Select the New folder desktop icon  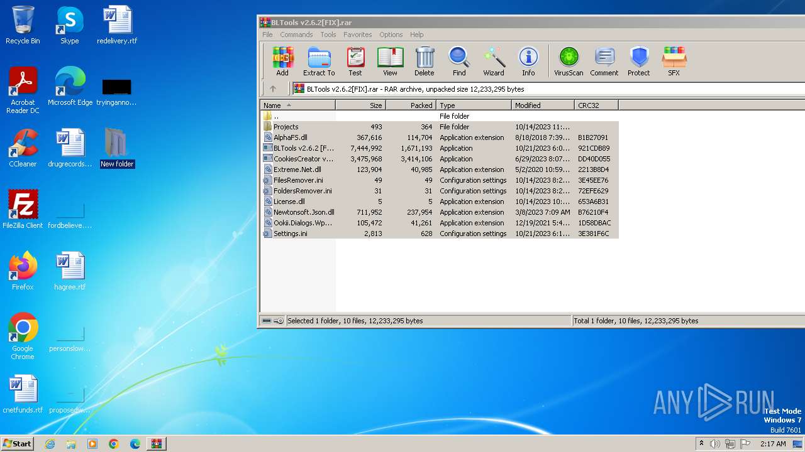click(117, 148)
